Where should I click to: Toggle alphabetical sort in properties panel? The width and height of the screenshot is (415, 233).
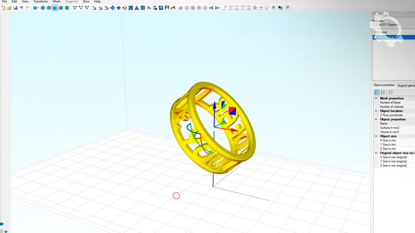(383, 92)
